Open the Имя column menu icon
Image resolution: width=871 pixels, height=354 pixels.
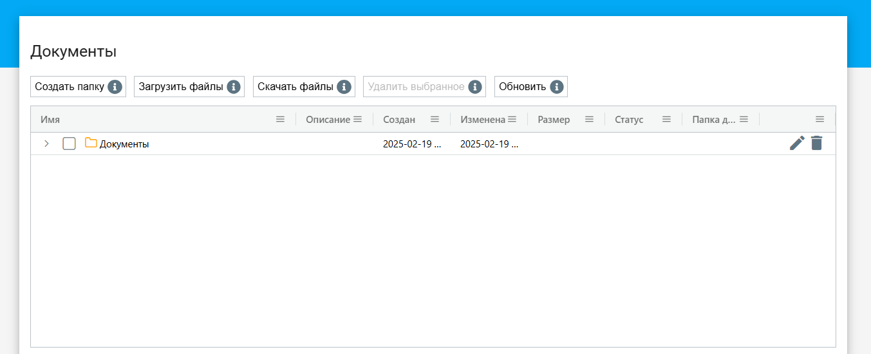(280, 119)
